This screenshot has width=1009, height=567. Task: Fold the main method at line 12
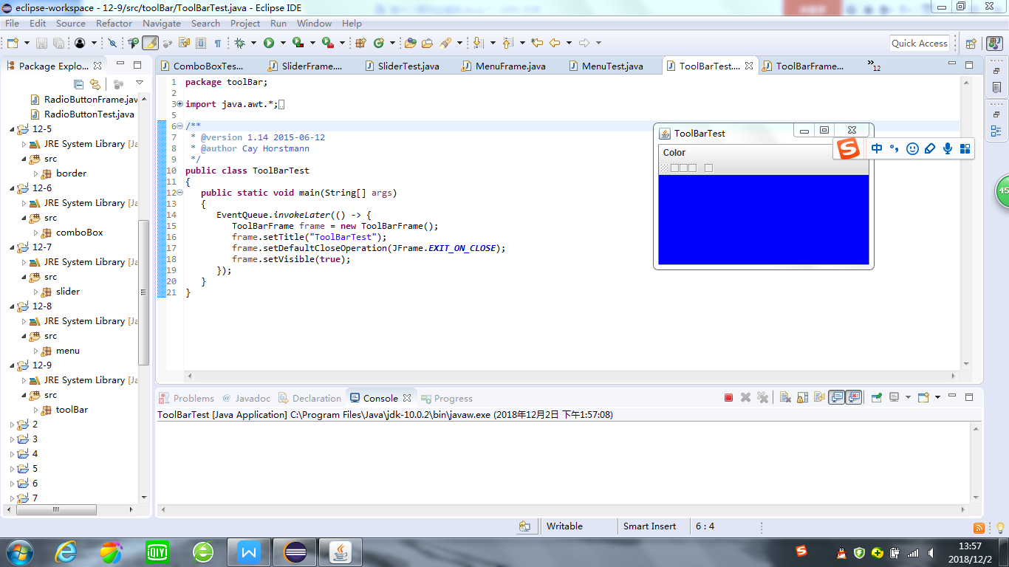(179, 193)
